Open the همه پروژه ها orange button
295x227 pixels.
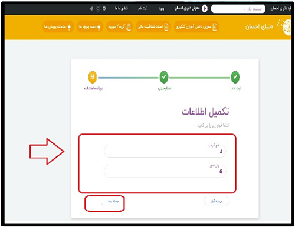tap(90, 26)
